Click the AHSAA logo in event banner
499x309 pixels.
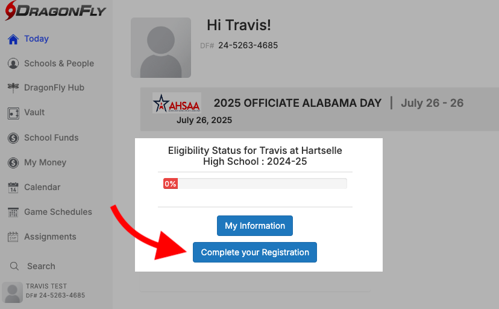tap(177, 103)
